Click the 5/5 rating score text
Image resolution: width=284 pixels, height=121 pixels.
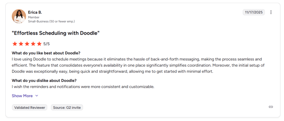tap(47, 44)
